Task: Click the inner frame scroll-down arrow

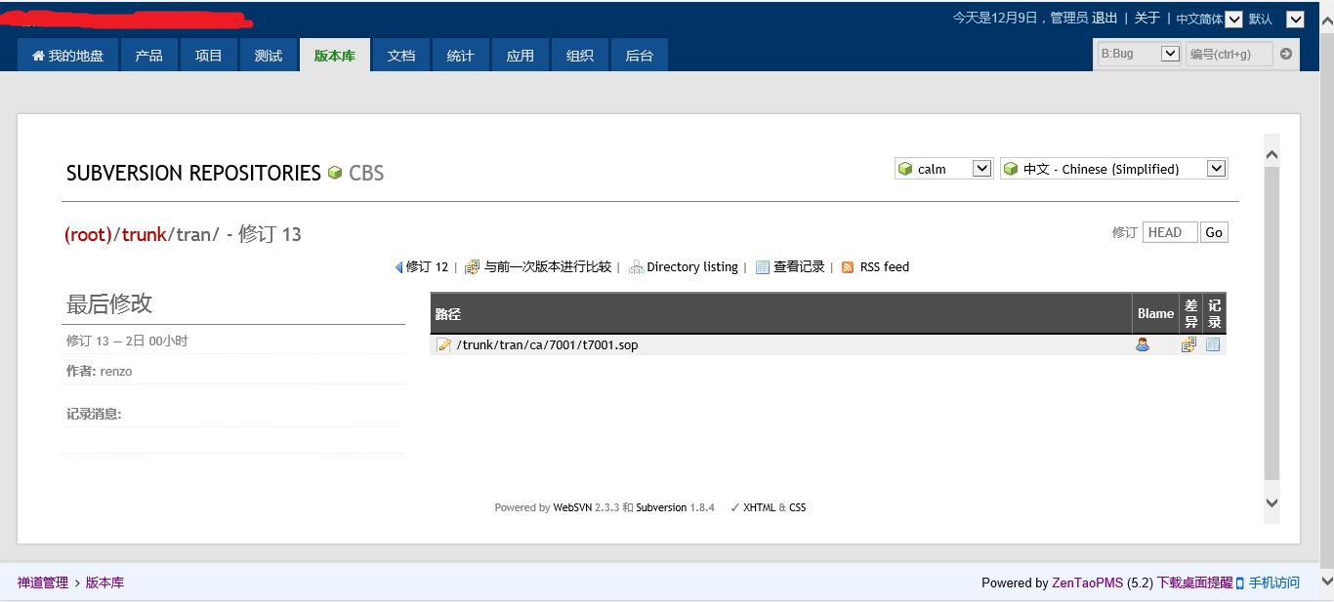Action: click(1271, 502)
